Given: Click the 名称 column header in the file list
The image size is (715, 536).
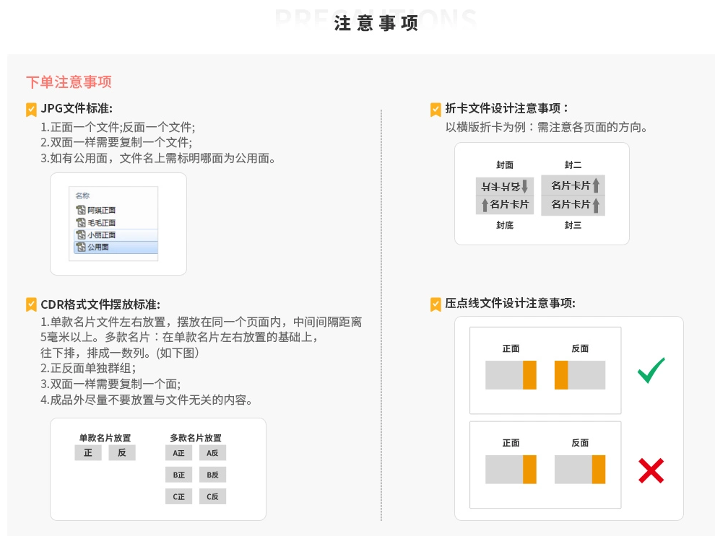Looking at the screenshot, I should (82, 195).
